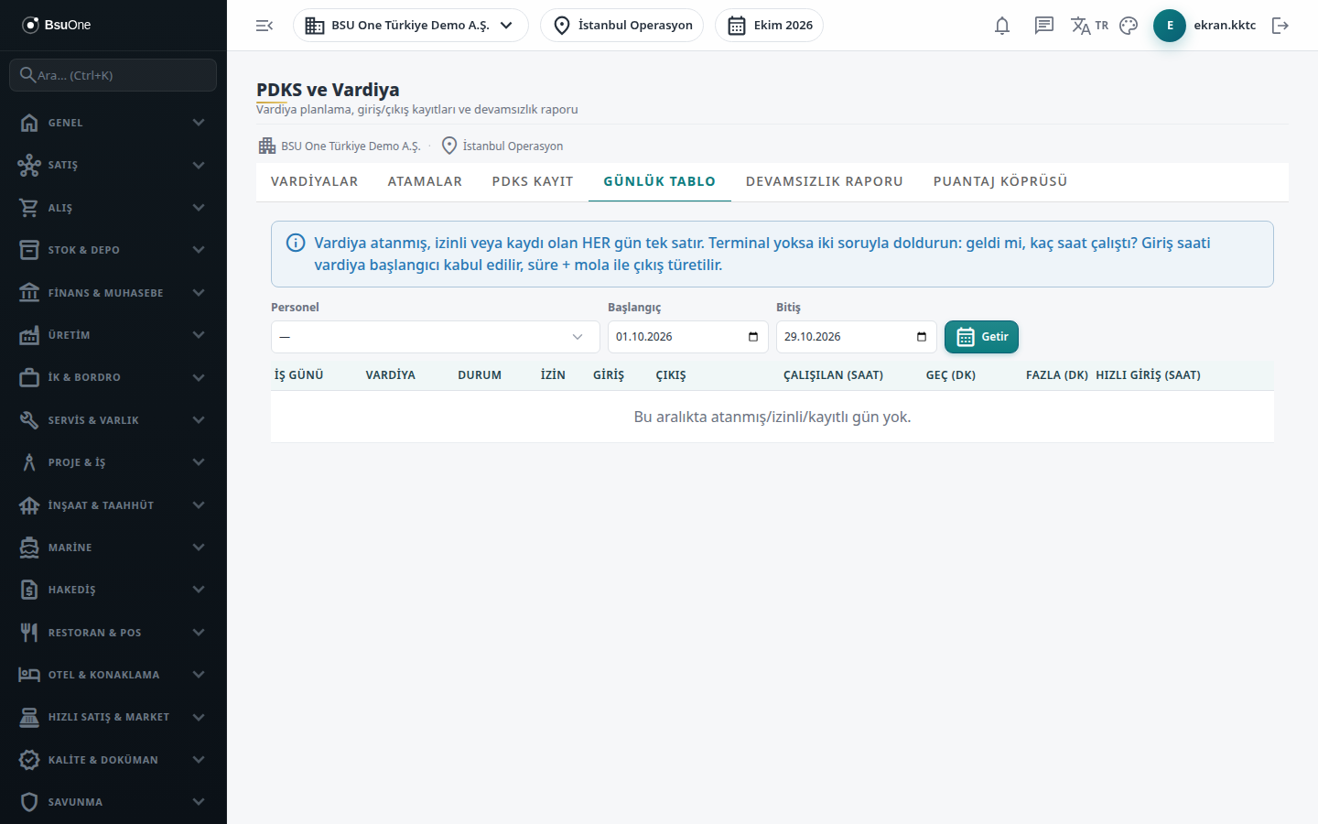Click the MARİNE boat icon
This screenshot has height=824, width=1318.
(x=29, y=548)
